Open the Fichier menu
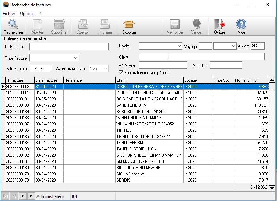 point(9,14)
